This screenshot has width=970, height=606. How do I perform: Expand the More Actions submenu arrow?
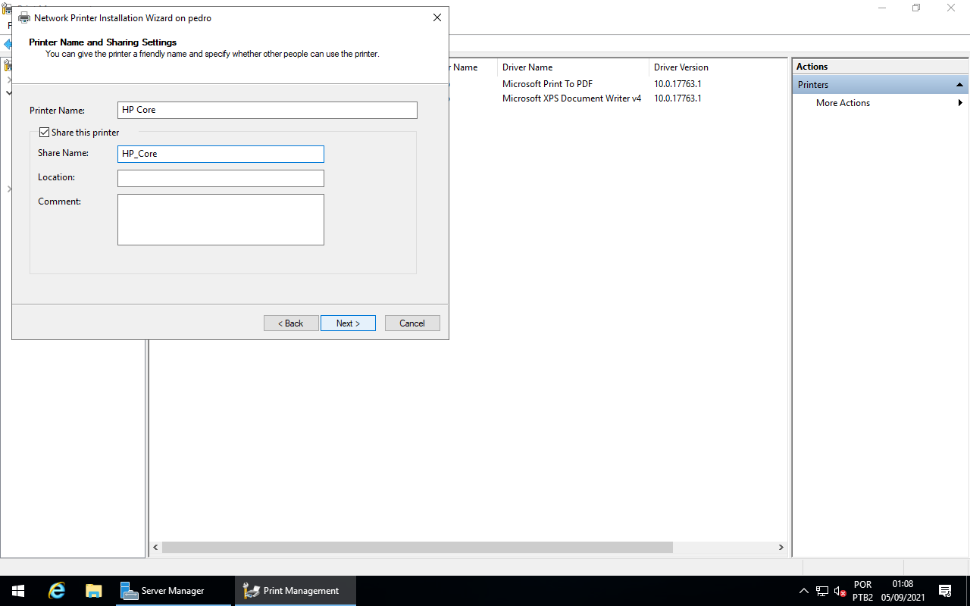pyautogui.click(x=960, y=103)
